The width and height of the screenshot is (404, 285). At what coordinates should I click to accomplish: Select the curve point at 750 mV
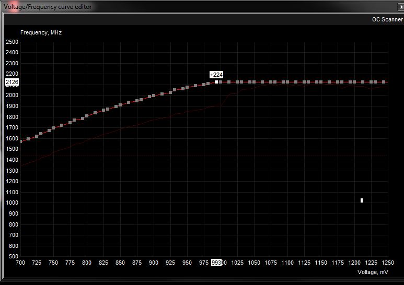coord(53,128)
